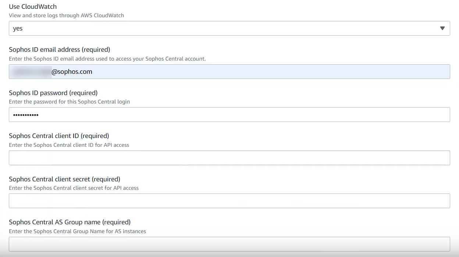This screenshot has height=257, width=459.
Task: Click the client ID for API access hint
Action: pyautogui.click(x=69, y=145)
